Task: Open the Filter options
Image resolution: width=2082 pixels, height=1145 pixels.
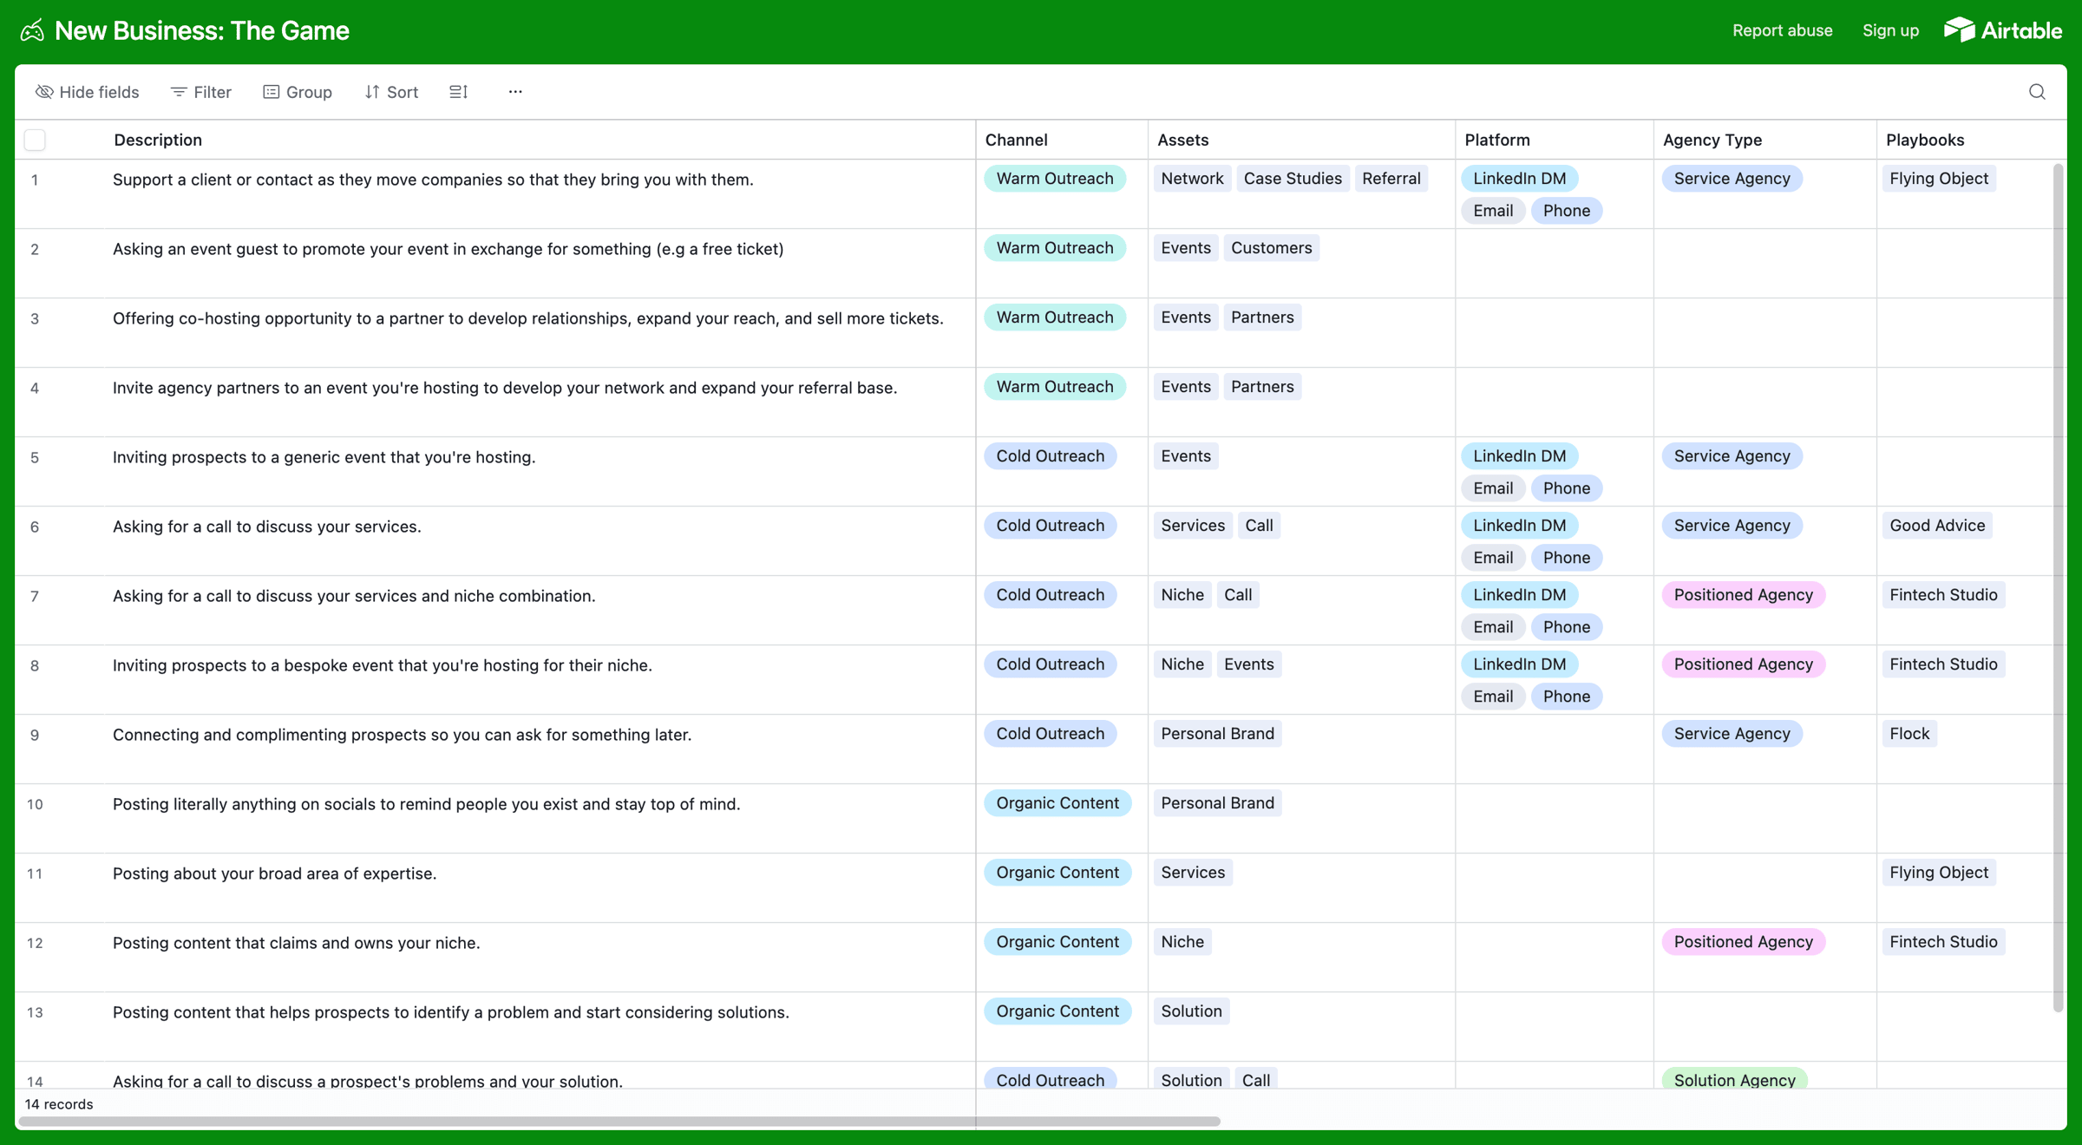Action: click(201, 92)
